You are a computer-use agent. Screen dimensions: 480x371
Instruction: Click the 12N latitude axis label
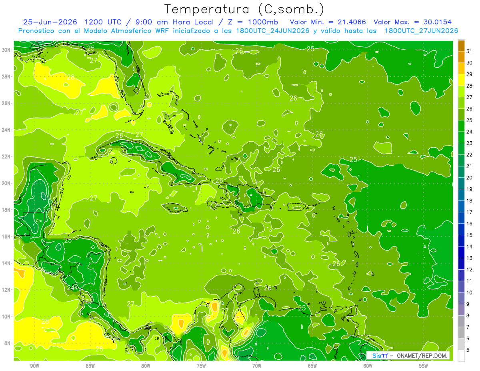(6, 290)
